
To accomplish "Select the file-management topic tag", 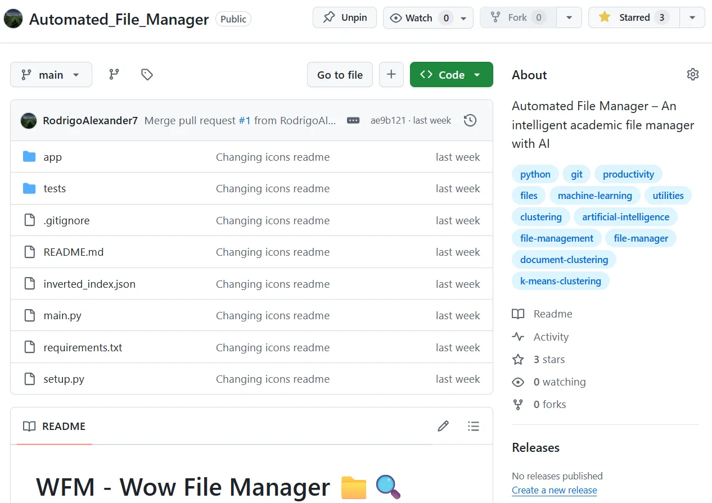I will (x=557, y=238).
